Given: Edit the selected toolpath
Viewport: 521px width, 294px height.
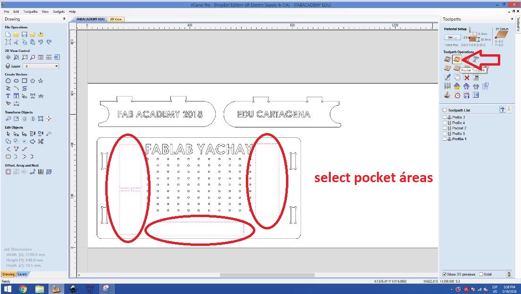Looking at the screenshot, I should pyautogui.click(x=447, y=77).
